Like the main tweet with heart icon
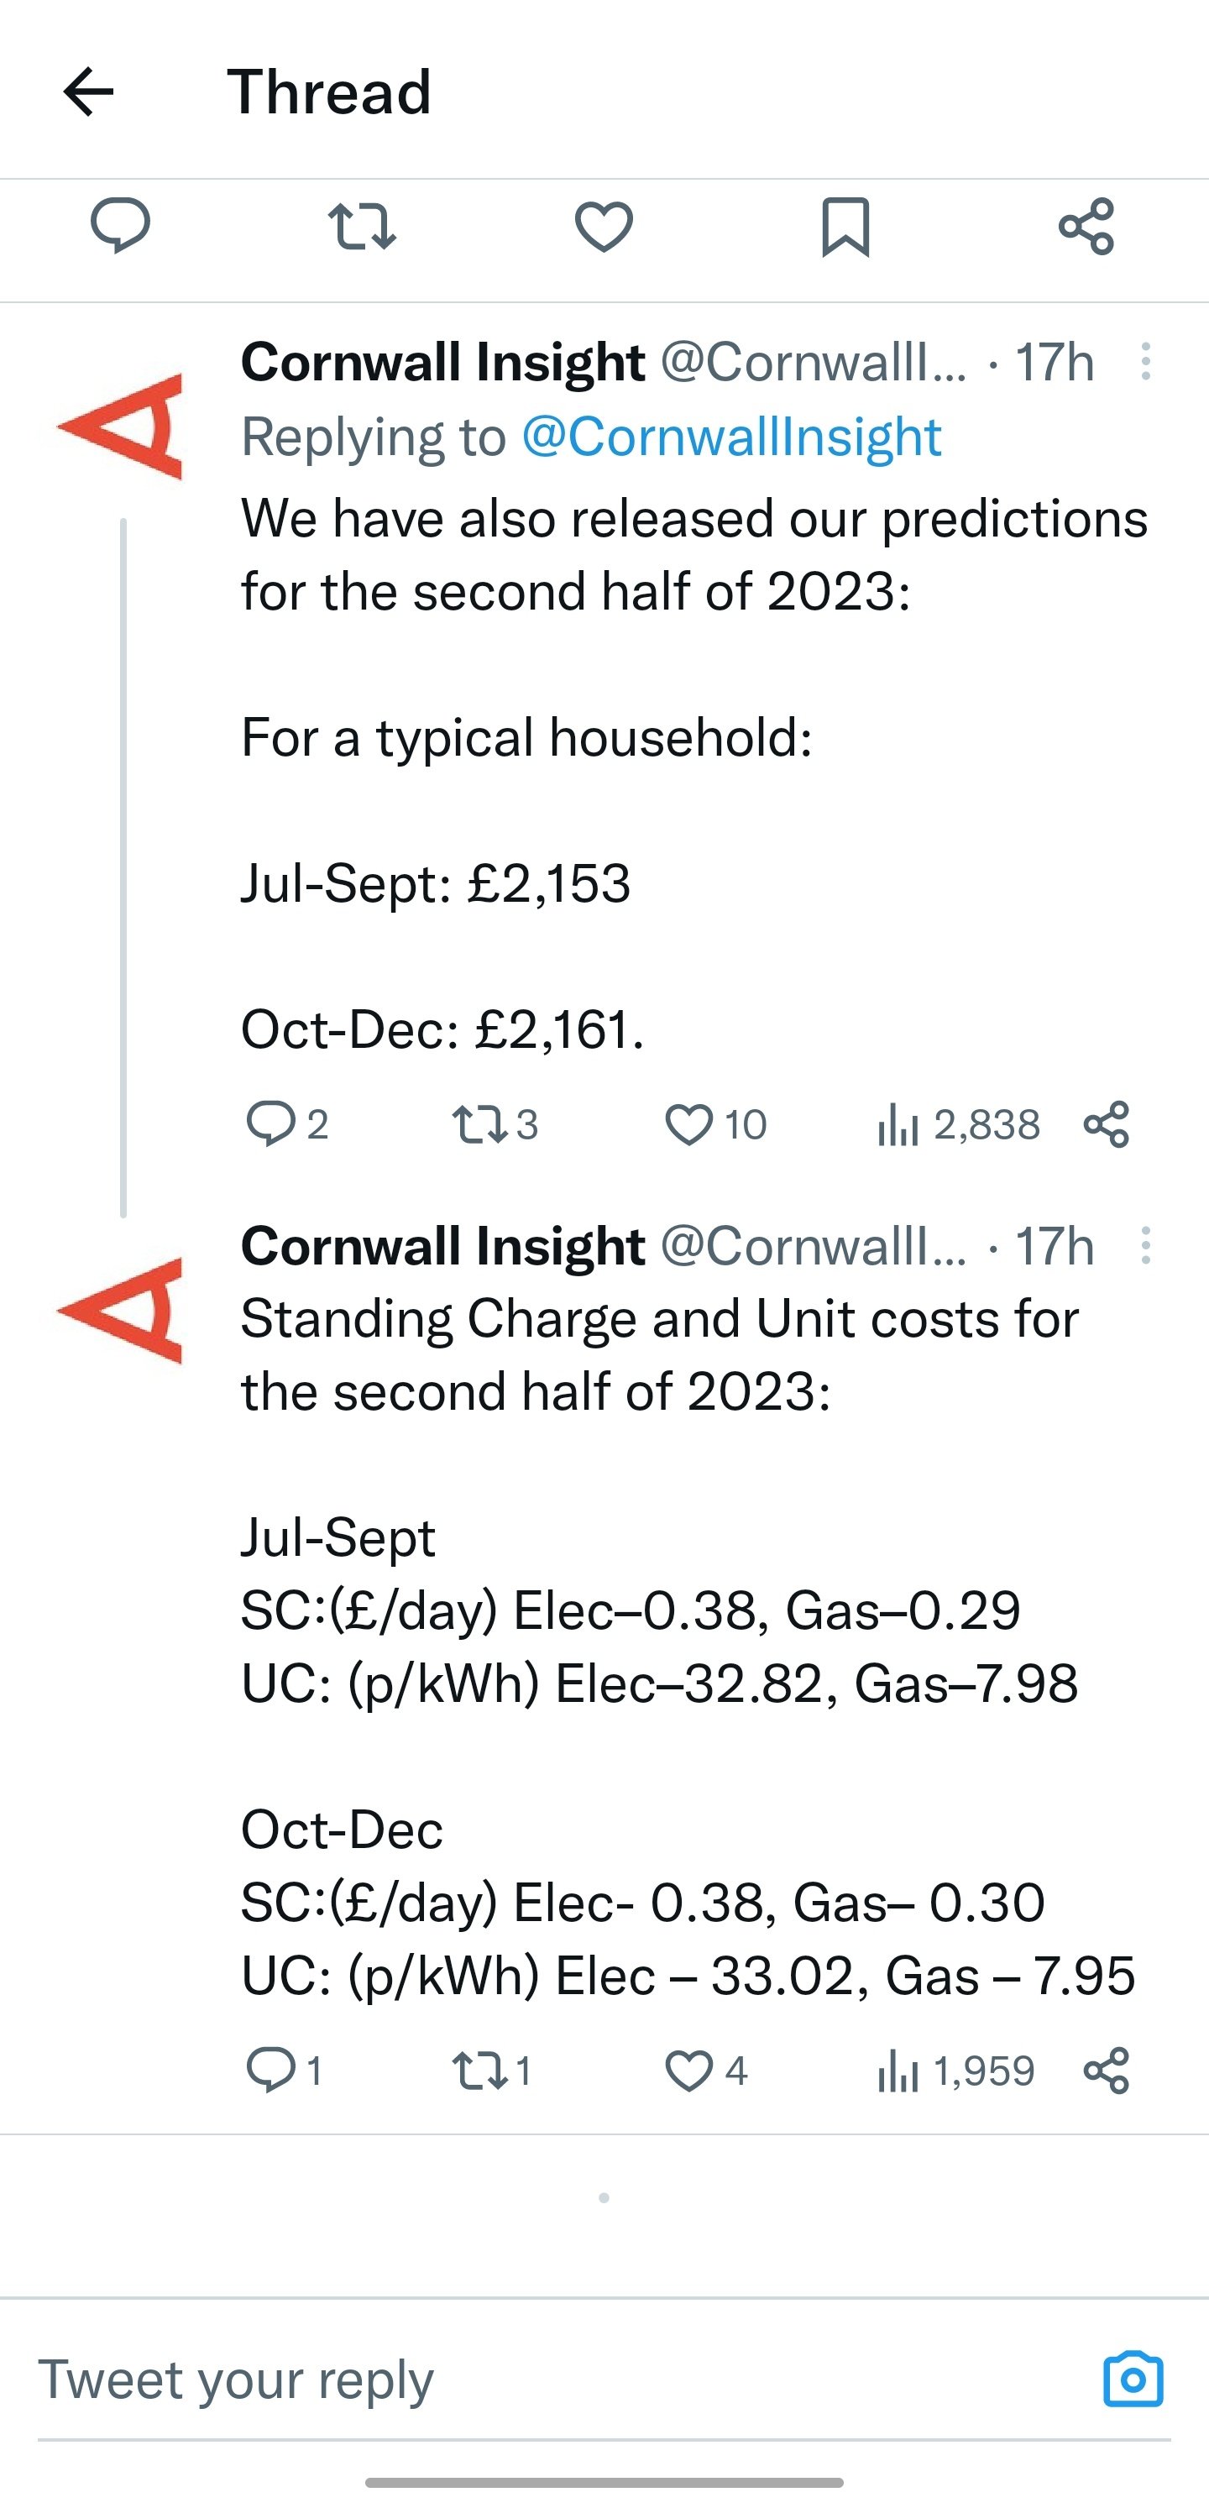The height and width of the screenshot is (2508, 1209). 604,226
